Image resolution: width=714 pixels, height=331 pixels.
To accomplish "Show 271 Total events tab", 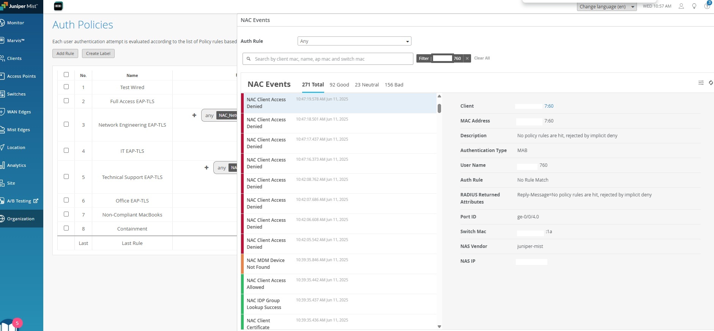I will point(313,85).
